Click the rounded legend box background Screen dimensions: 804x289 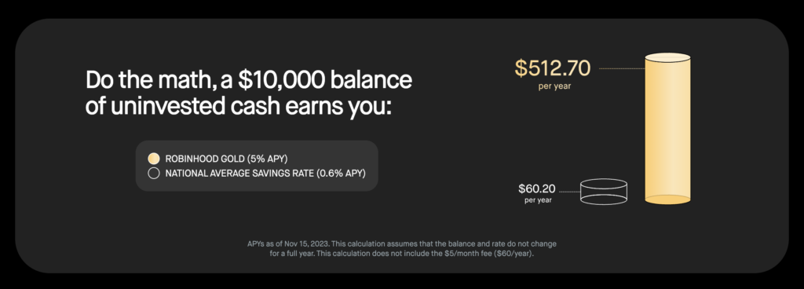click(257, 166)
